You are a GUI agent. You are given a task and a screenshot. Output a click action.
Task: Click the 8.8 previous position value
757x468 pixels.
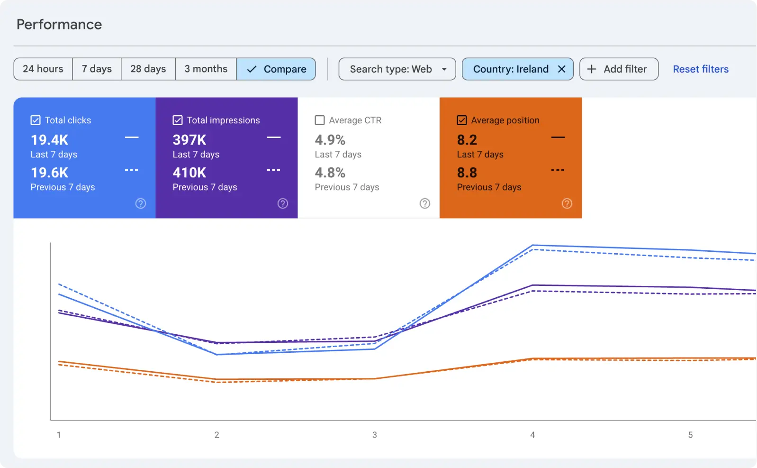[x=467, y=173]
